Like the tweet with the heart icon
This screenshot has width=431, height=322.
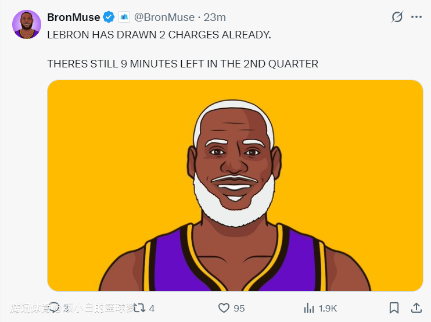click(224, 308)
